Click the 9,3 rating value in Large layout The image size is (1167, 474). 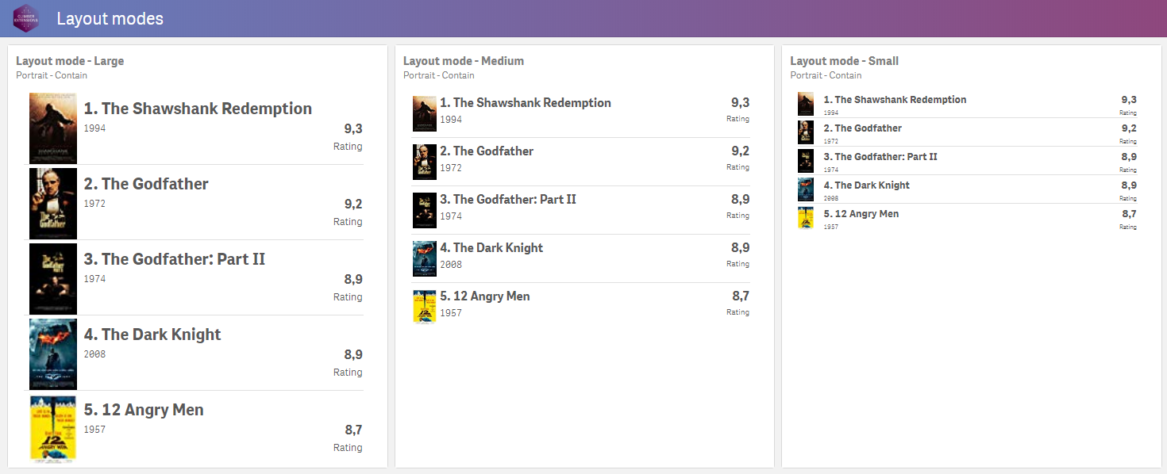click(352, 128)
